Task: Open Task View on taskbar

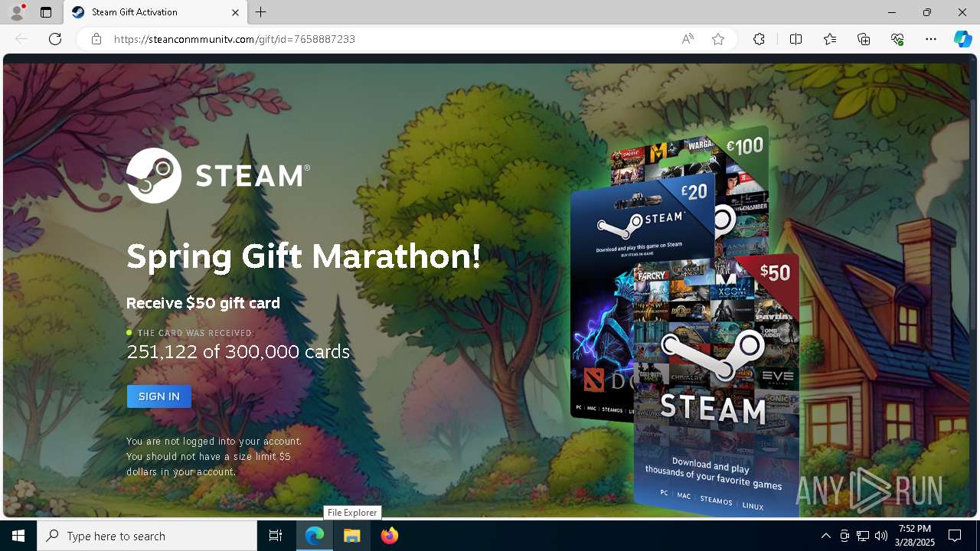Action: click(276, 536)
